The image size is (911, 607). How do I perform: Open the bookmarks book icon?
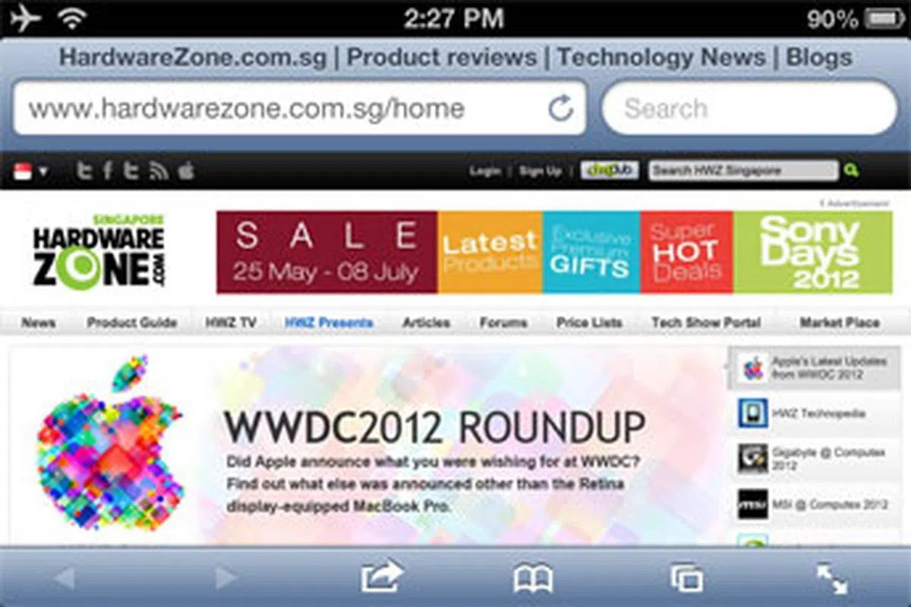click(x=533, y=580)
